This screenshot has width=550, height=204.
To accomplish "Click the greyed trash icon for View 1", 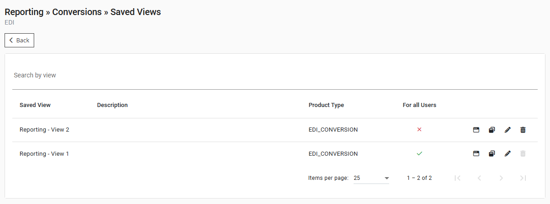I will [x=523, y=154].
